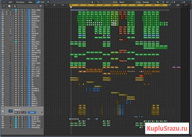This screenshot has height=137, width=192.
Task: Mute the Strings_Out track
Action: click(16, 52)
